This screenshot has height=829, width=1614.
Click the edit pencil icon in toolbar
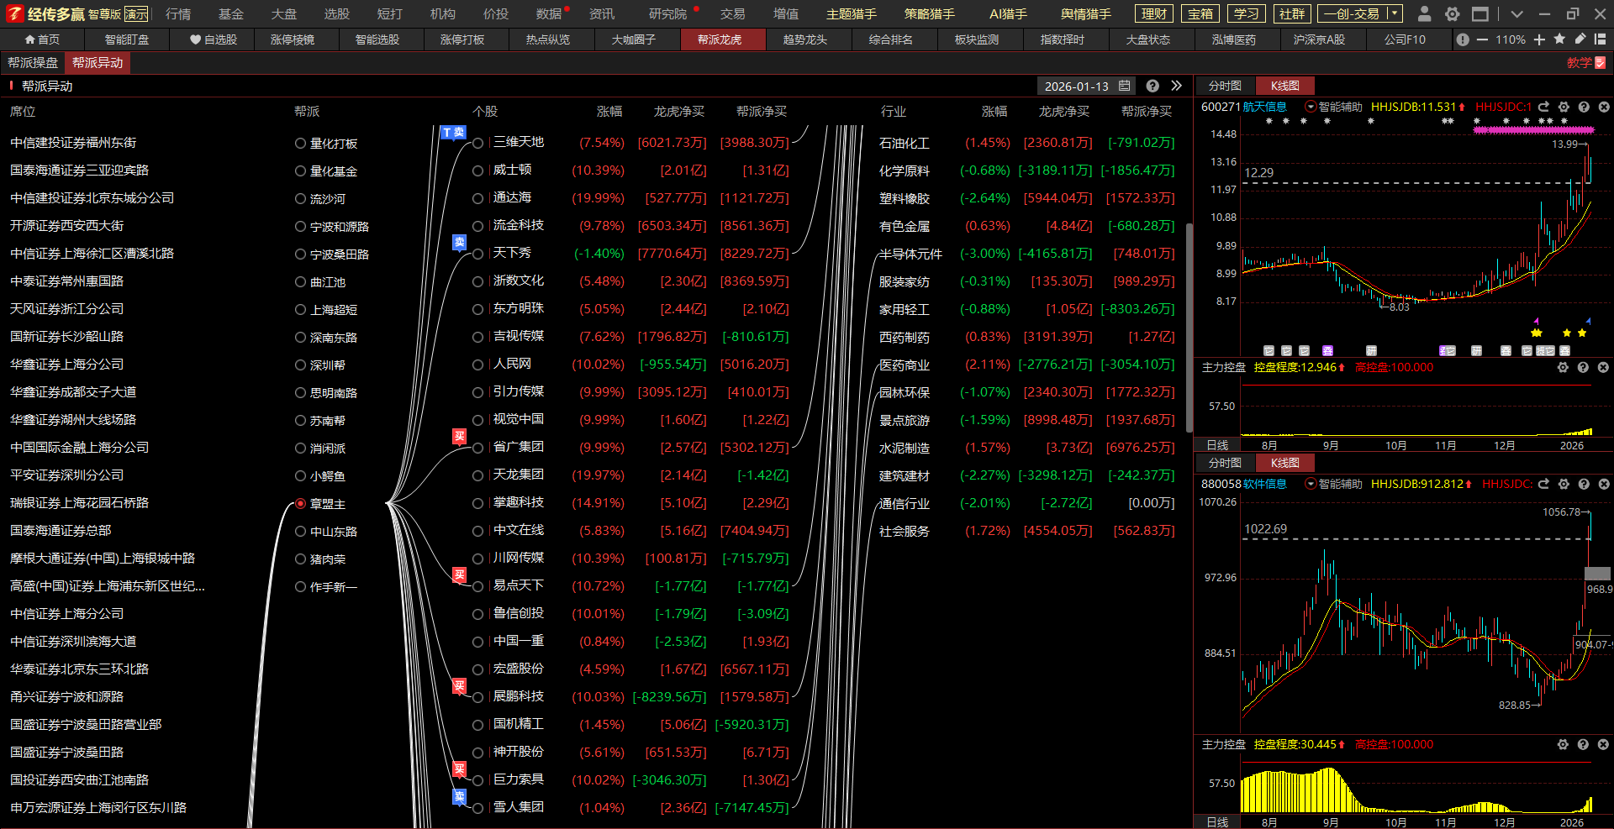point(1580,39)
